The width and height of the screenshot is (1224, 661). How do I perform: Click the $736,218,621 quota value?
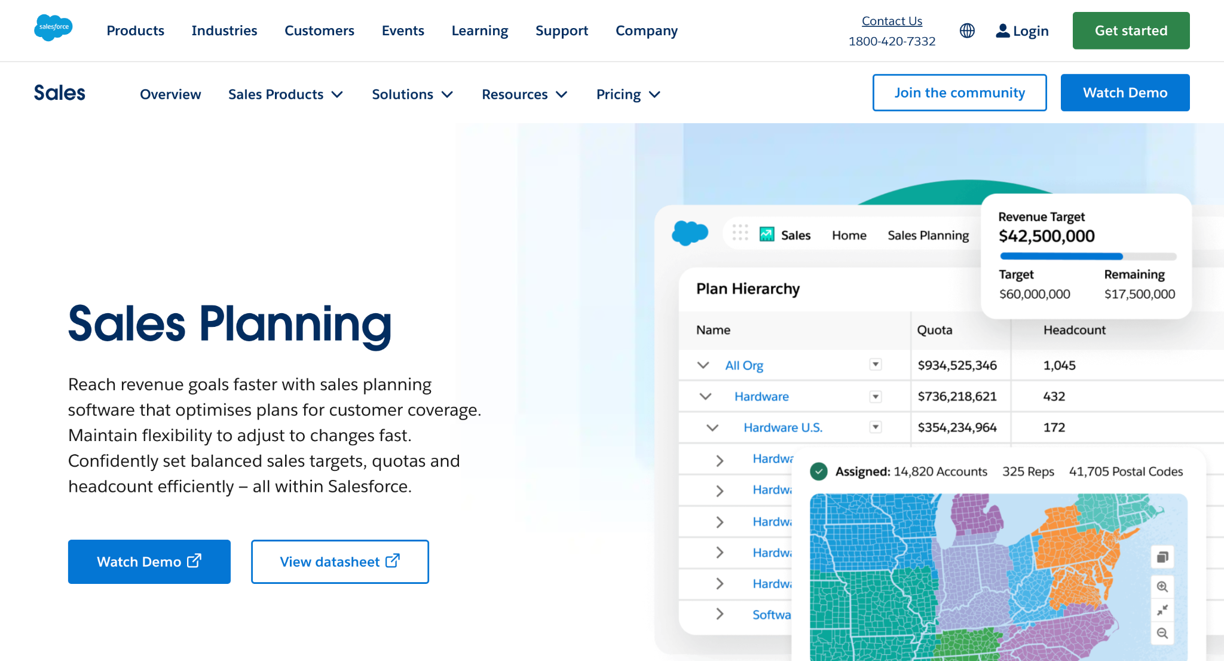[x=957, y=396]
